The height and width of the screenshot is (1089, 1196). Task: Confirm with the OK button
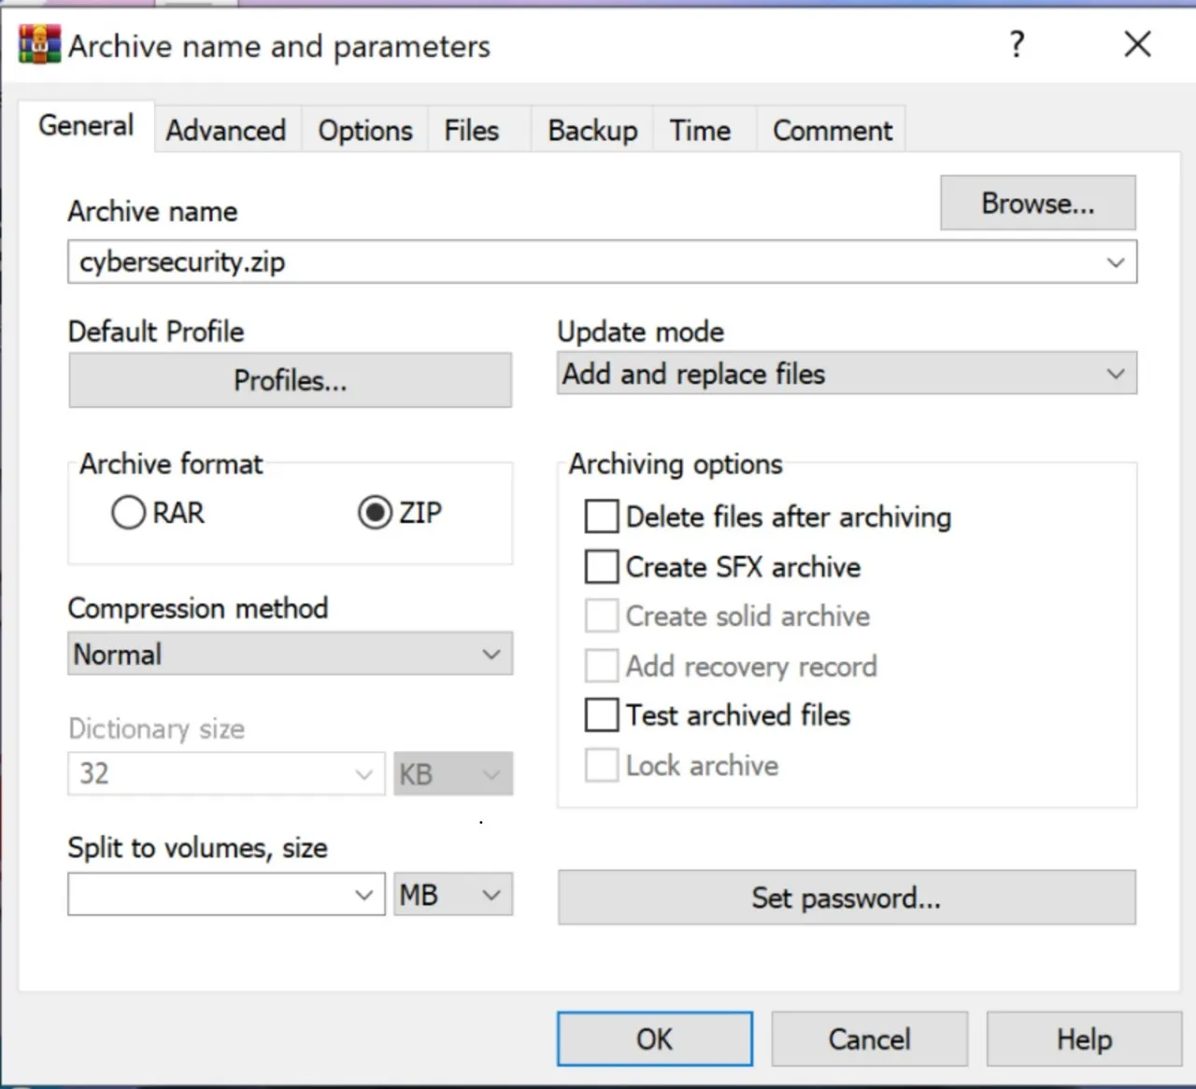coord(655,1039)
